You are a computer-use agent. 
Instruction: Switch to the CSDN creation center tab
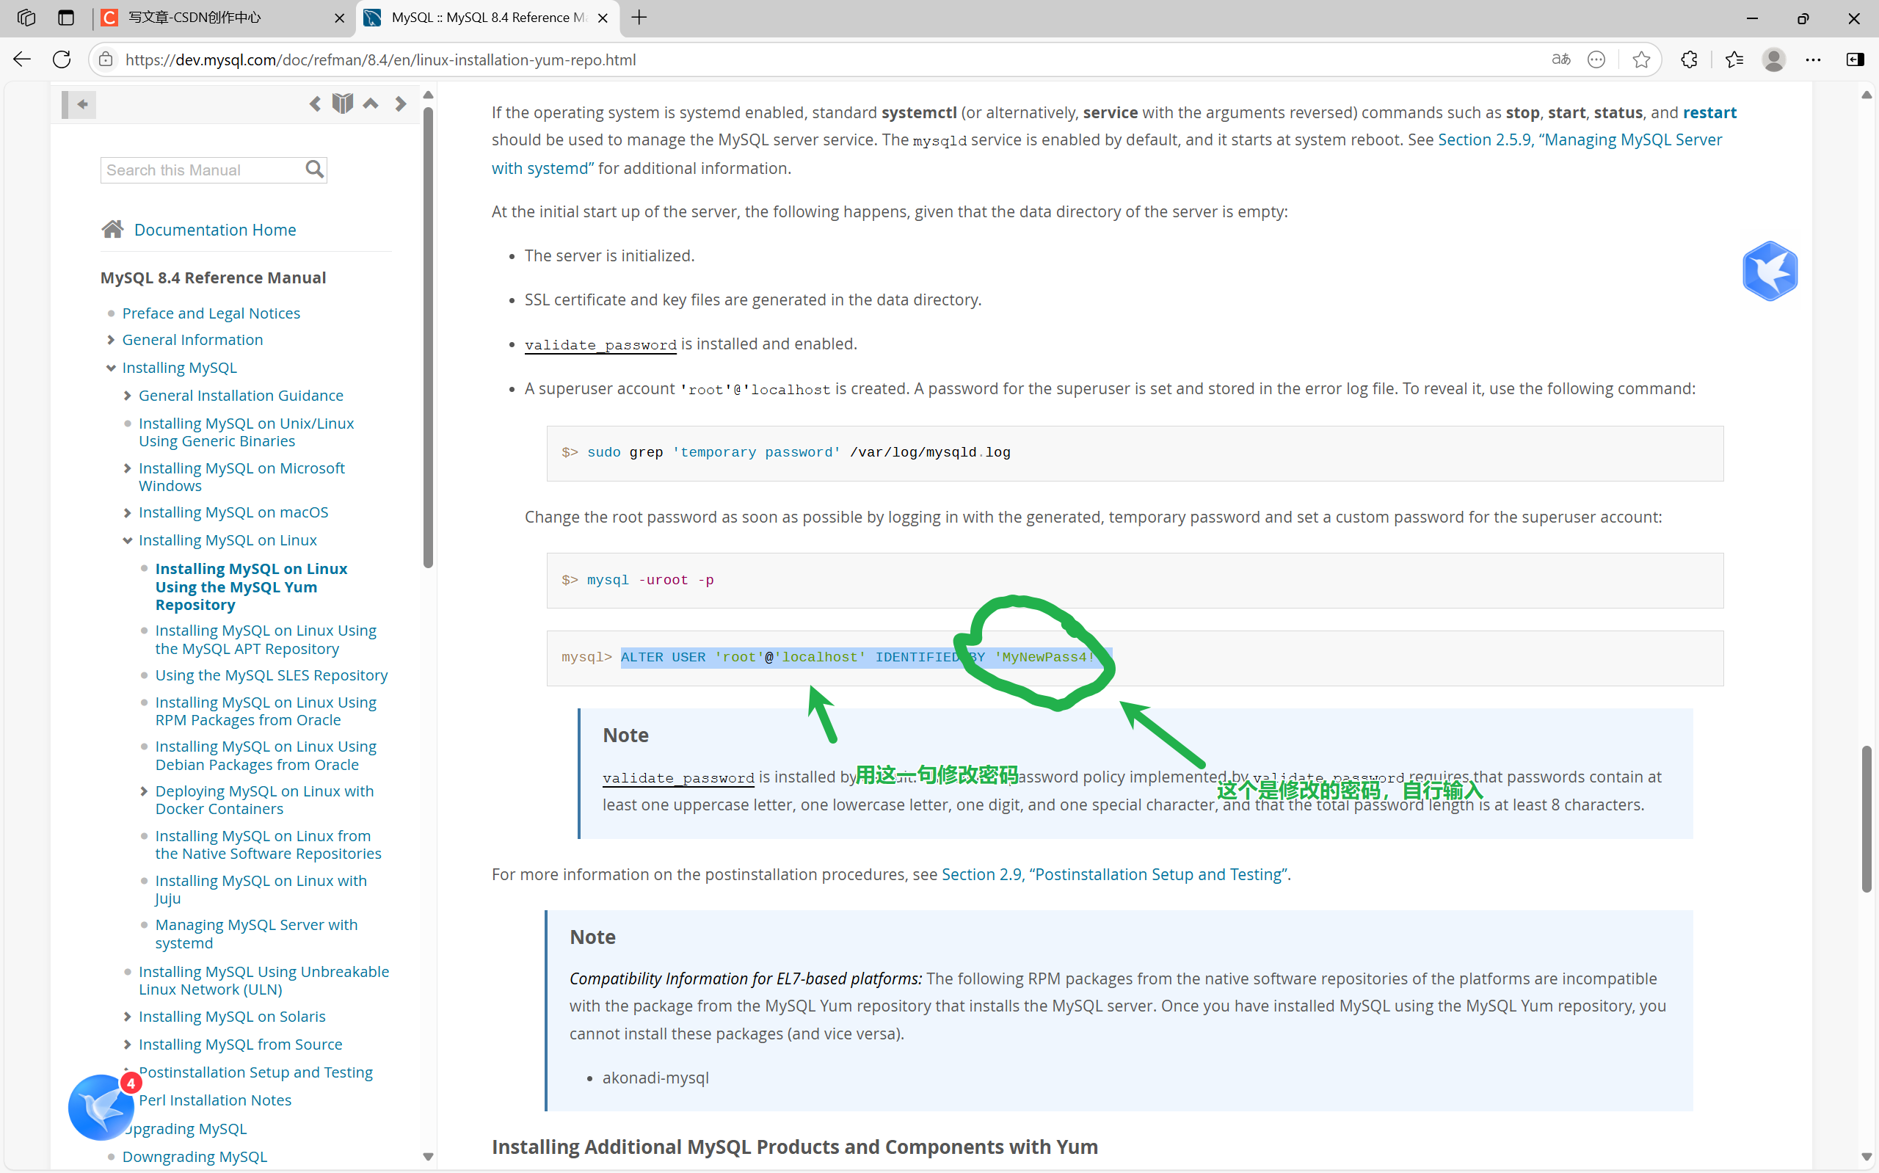195,17
